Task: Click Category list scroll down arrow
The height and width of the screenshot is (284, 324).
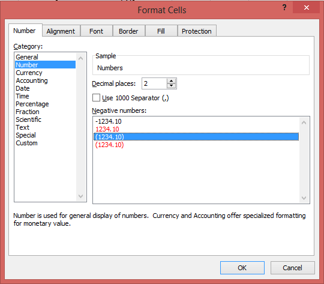Action: [81, 196]
